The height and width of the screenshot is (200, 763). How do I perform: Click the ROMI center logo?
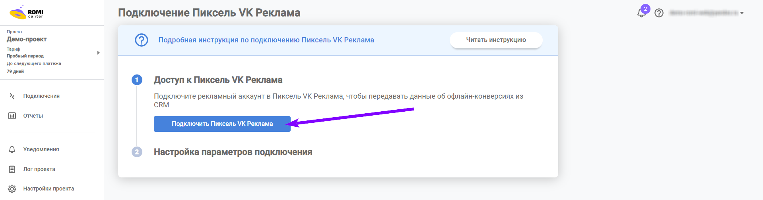(26, 12)
